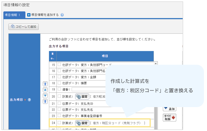The height and width of the screenshot is (131, 207).
Task: Check the row 21 支払先CD checkbox
Action: [x=60, y=103]
